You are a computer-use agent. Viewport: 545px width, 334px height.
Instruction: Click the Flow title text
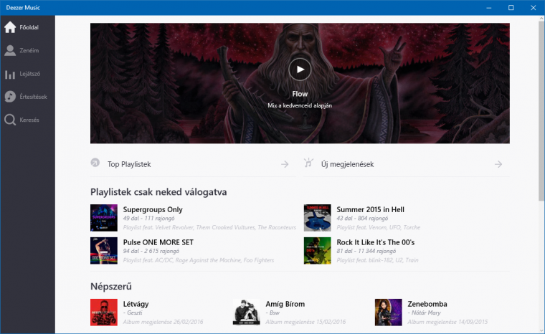(x=300, y=94)
